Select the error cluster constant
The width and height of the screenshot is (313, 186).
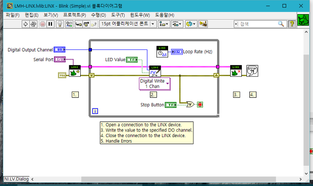62,75
